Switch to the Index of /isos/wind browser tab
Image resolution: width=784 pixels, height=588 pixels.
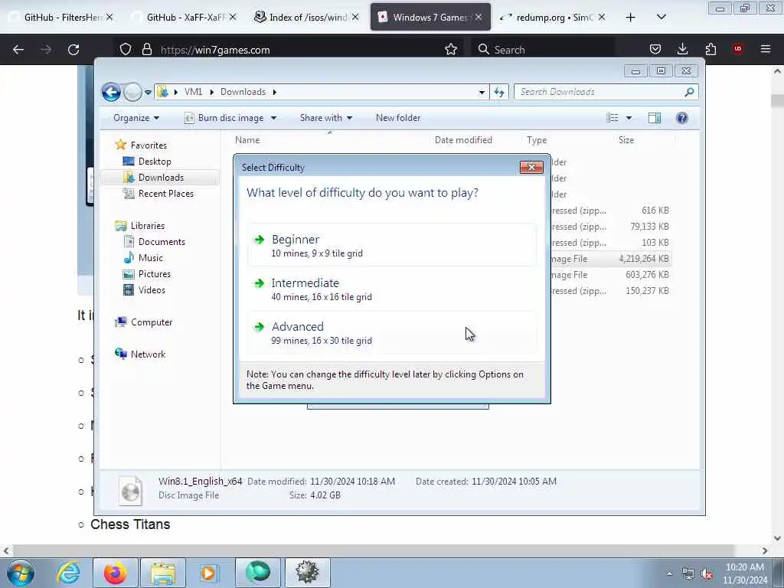click(x=306, y=18)
